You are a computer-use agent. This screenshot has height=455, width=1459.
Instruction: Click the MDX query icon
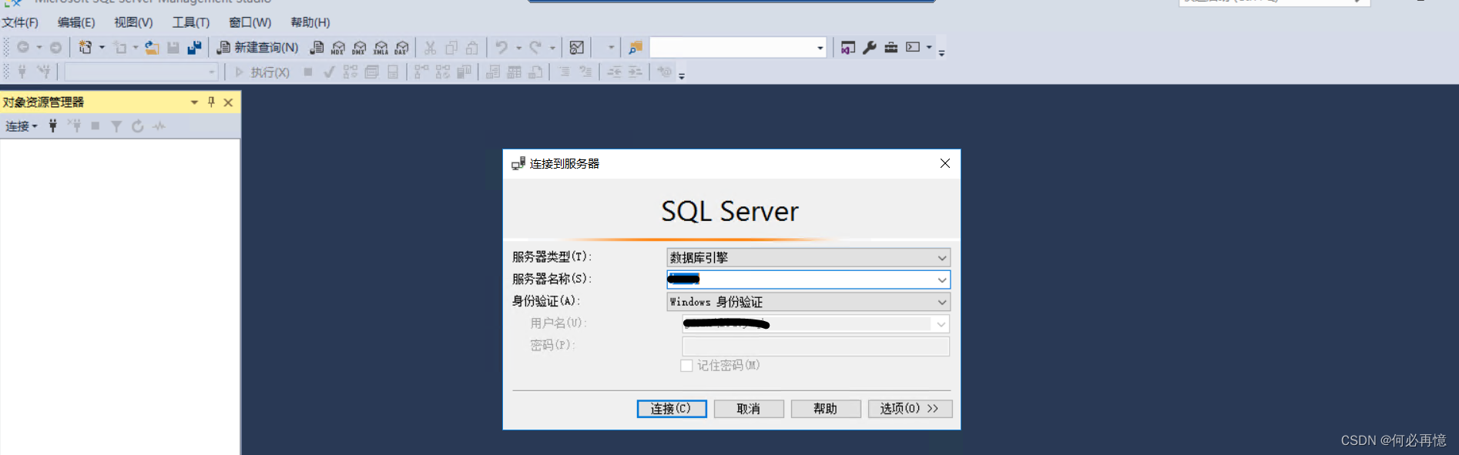(338, 48)
